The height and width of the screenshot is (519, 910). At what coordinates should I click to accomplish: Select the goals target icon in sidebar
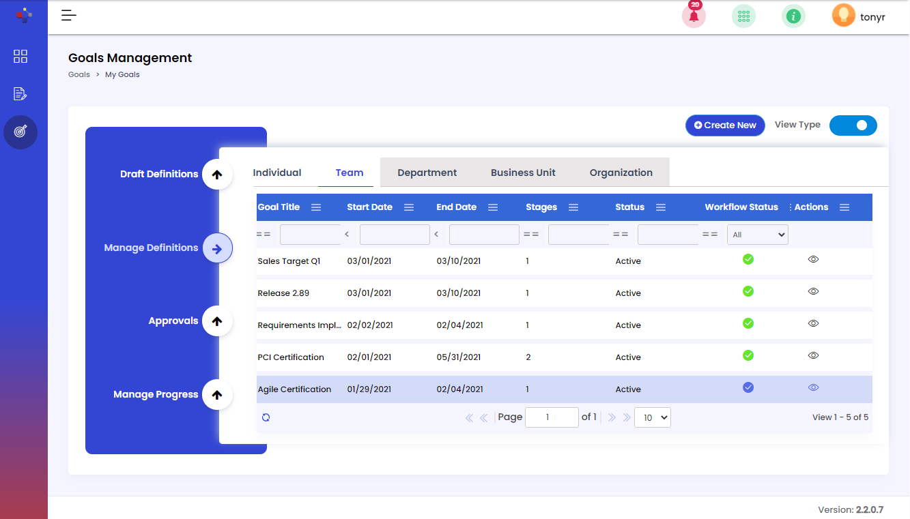click(x=20, y=132)
